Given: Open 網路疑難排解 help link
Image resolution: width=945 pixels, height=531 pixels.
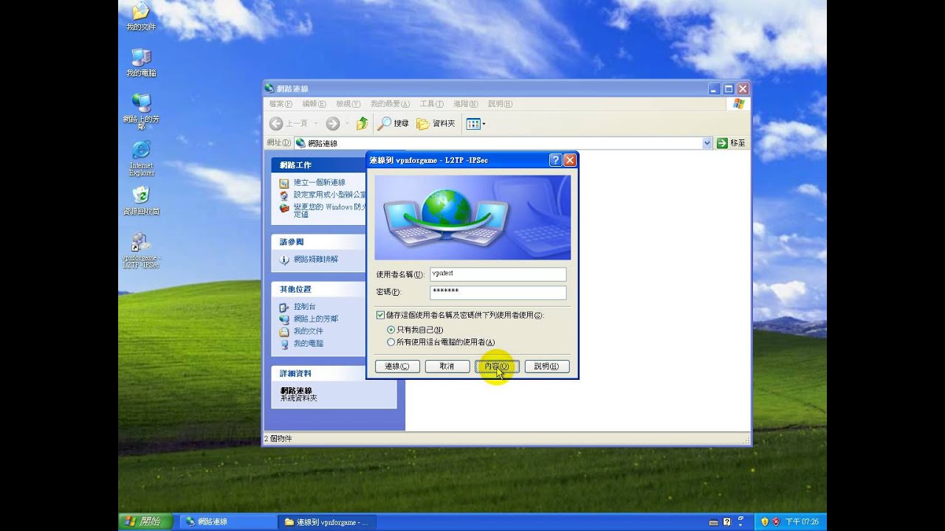Looking at the screenshot, I should click(x=315, y=260).
